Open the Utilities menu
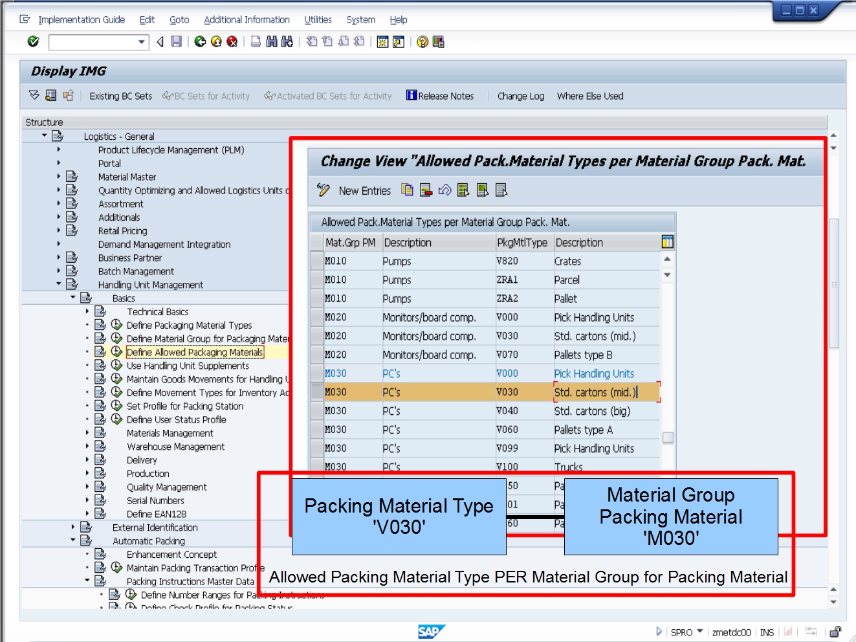This screenshot has width=856, height=642. pyautogui.click(x=318, y=19)
